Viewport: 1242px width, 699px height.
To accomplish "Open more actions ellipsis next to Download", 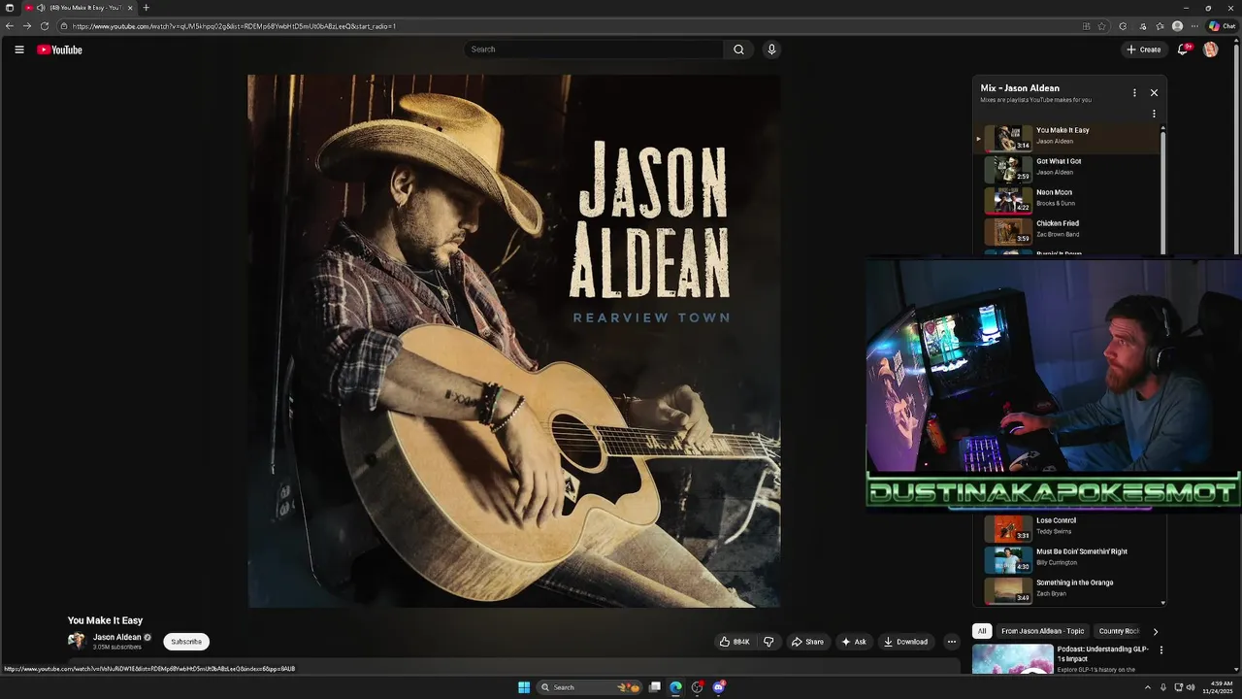I will coord(951,642).
